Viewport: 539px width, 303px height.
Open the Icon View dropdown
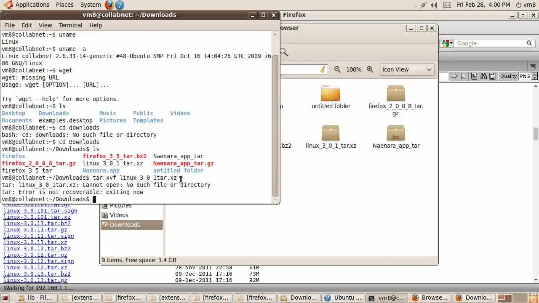point(407,69)
